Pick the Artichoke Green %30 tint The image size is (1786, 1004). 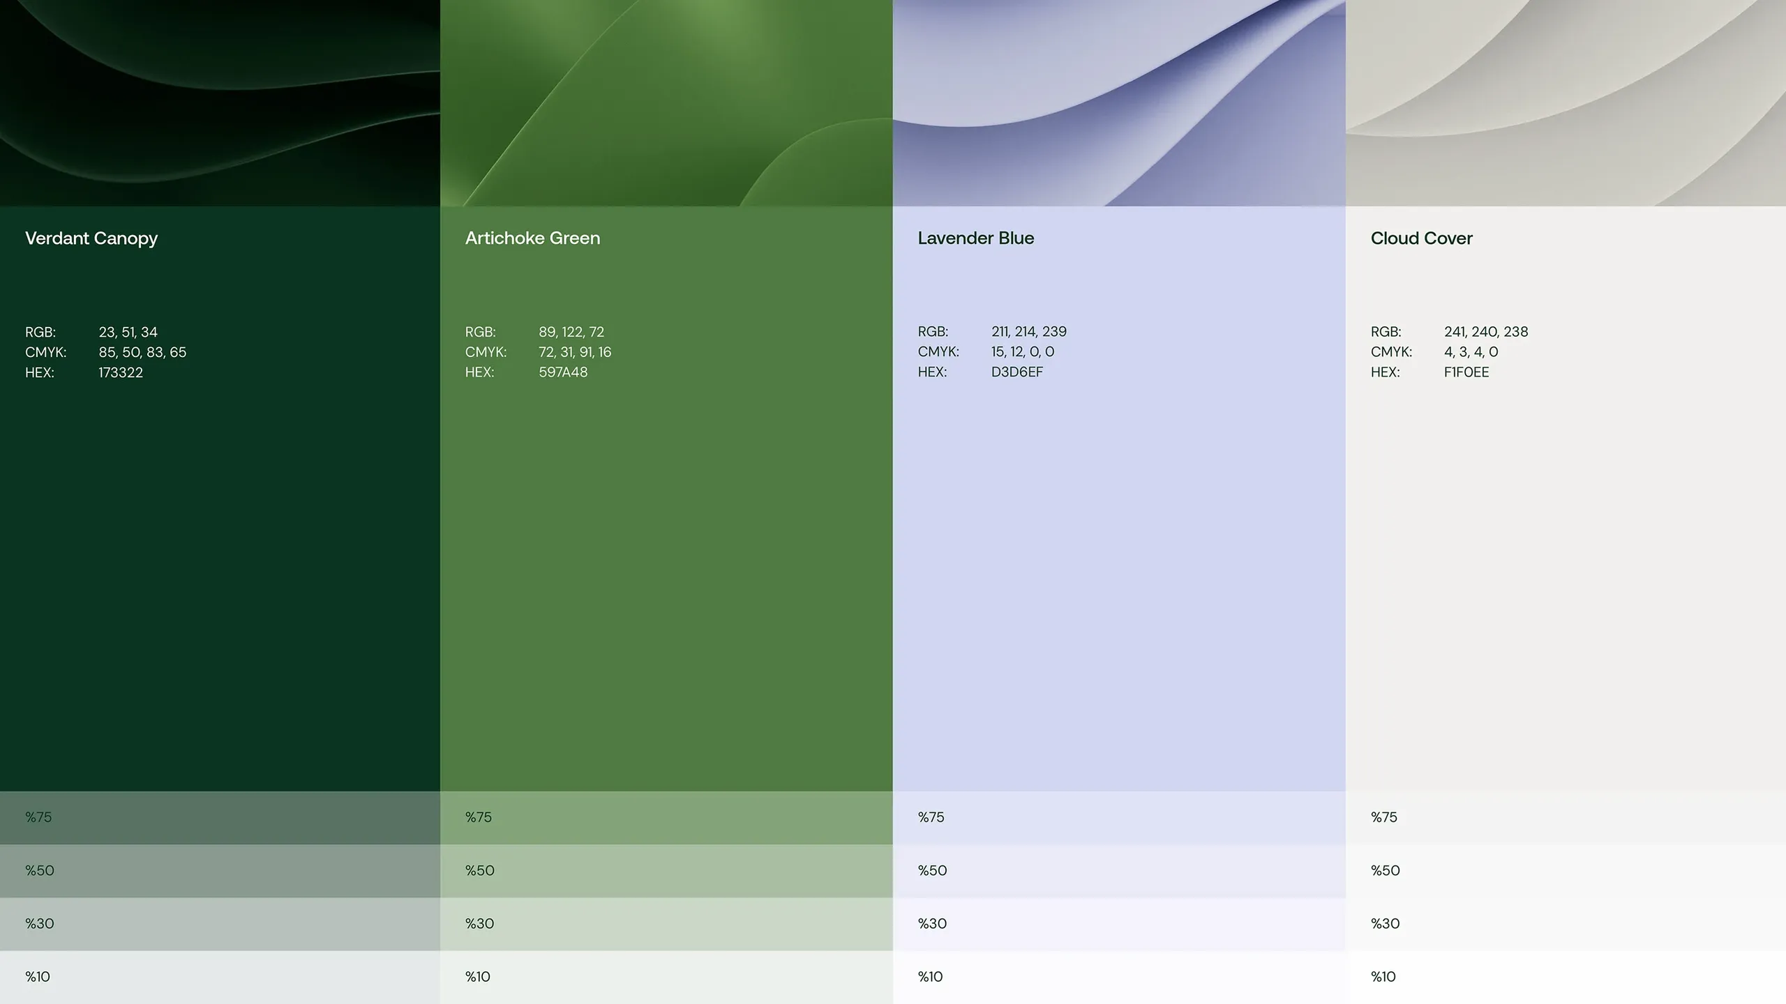(x=666, y=924)
